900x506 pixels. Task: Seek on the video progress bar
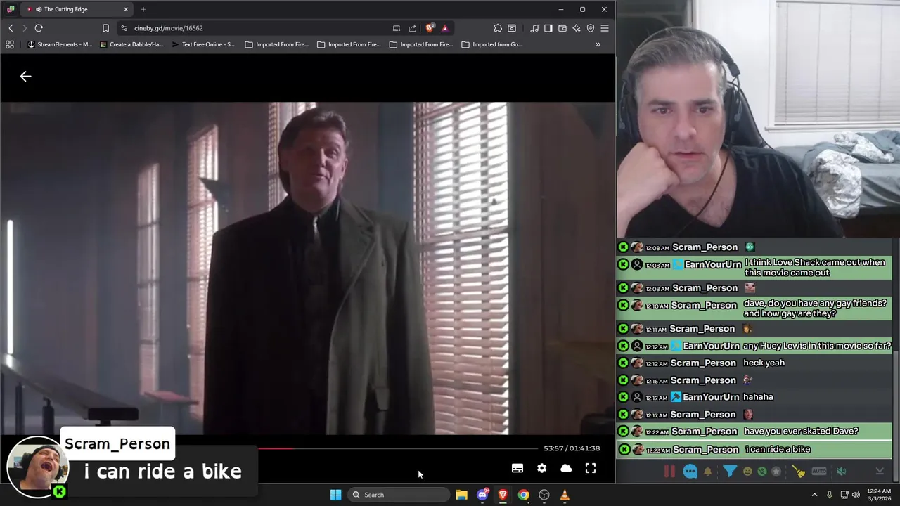(x=397, y=448)
